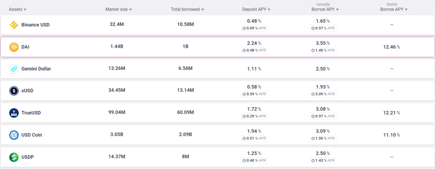Select the TrueUSD asset name
435x169 pixels.
pyautogui.click(x=31, y=113)
